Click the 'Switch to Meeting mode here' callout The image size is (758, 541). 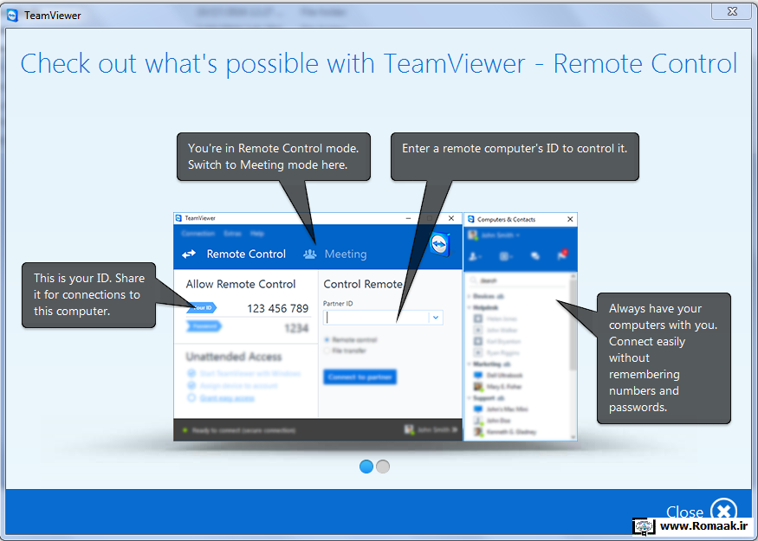pyautogui.click(x=274, y=157)
